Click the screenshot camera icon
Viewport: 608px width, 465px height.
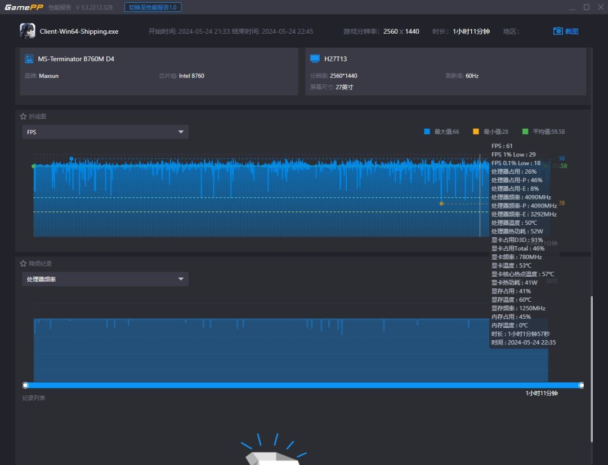pyautogui.click(x=558, y=31)
